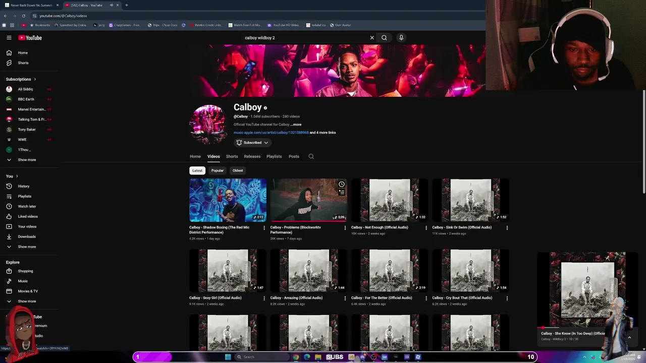
Task: Click Add to queue on Problems thumbnail
Action: click(x=342, y=192)
